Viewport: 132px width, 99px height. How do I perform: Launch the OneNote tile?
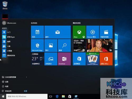(x=64, y=59)
